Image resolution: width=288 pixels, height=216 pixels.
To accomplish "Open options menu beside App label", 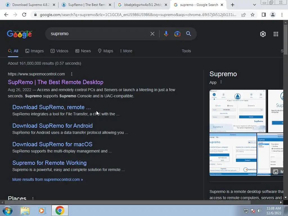I will point(221,82).
